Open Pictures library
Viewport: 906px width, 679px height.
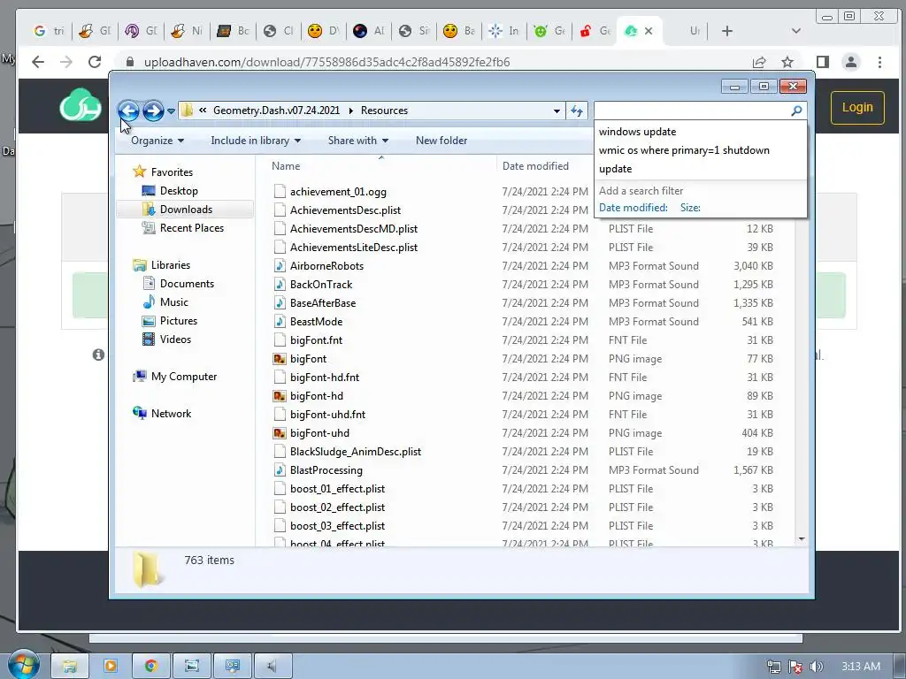pyautogui.click(x=178, y=320)
